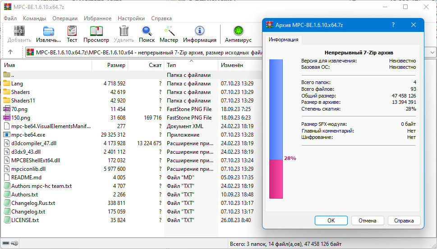The image size is (437, 249).
Task: Open the Команды menu
Action: pos(34,18)
